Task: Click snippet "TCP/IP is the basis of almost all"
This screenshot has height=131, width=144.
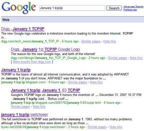Action: click(65, 76)
